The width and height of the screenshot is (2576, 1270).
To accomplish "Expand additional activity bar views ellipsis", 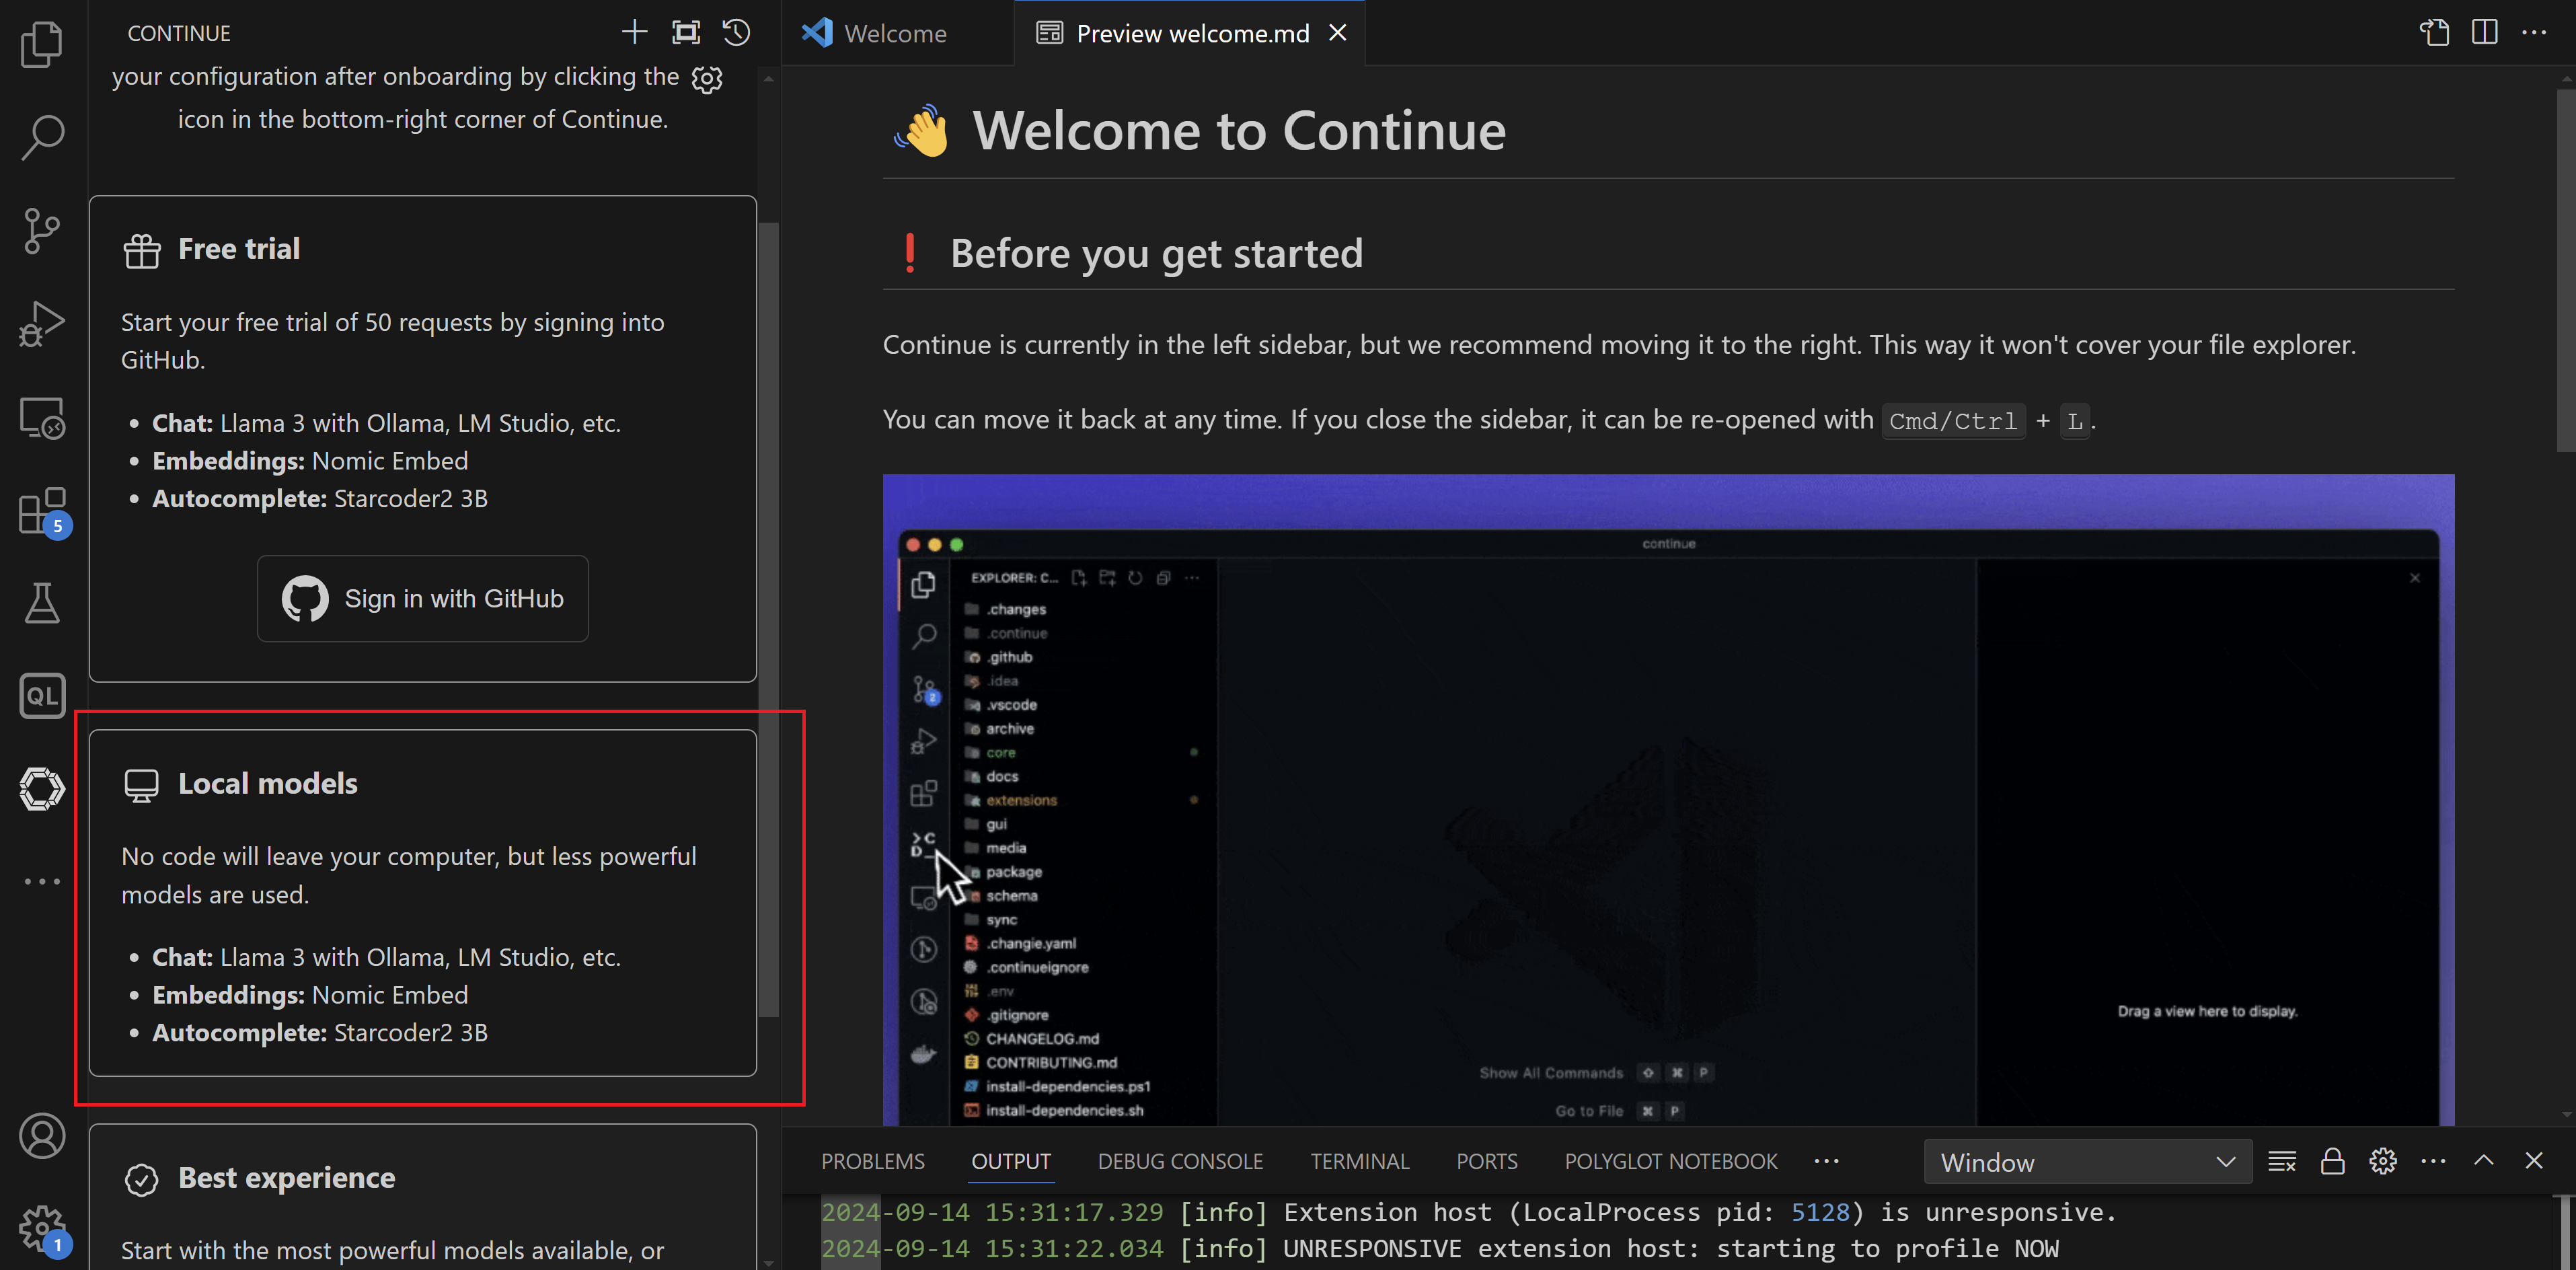I will tap(41, 881).
